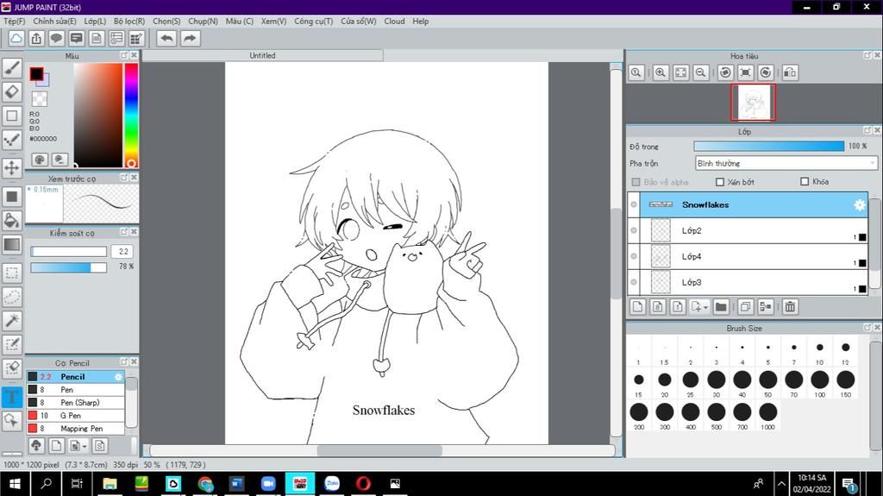Click the canvas horizontal scrollbar
Viewport: 883px width, 496px height.
[379, 450]
